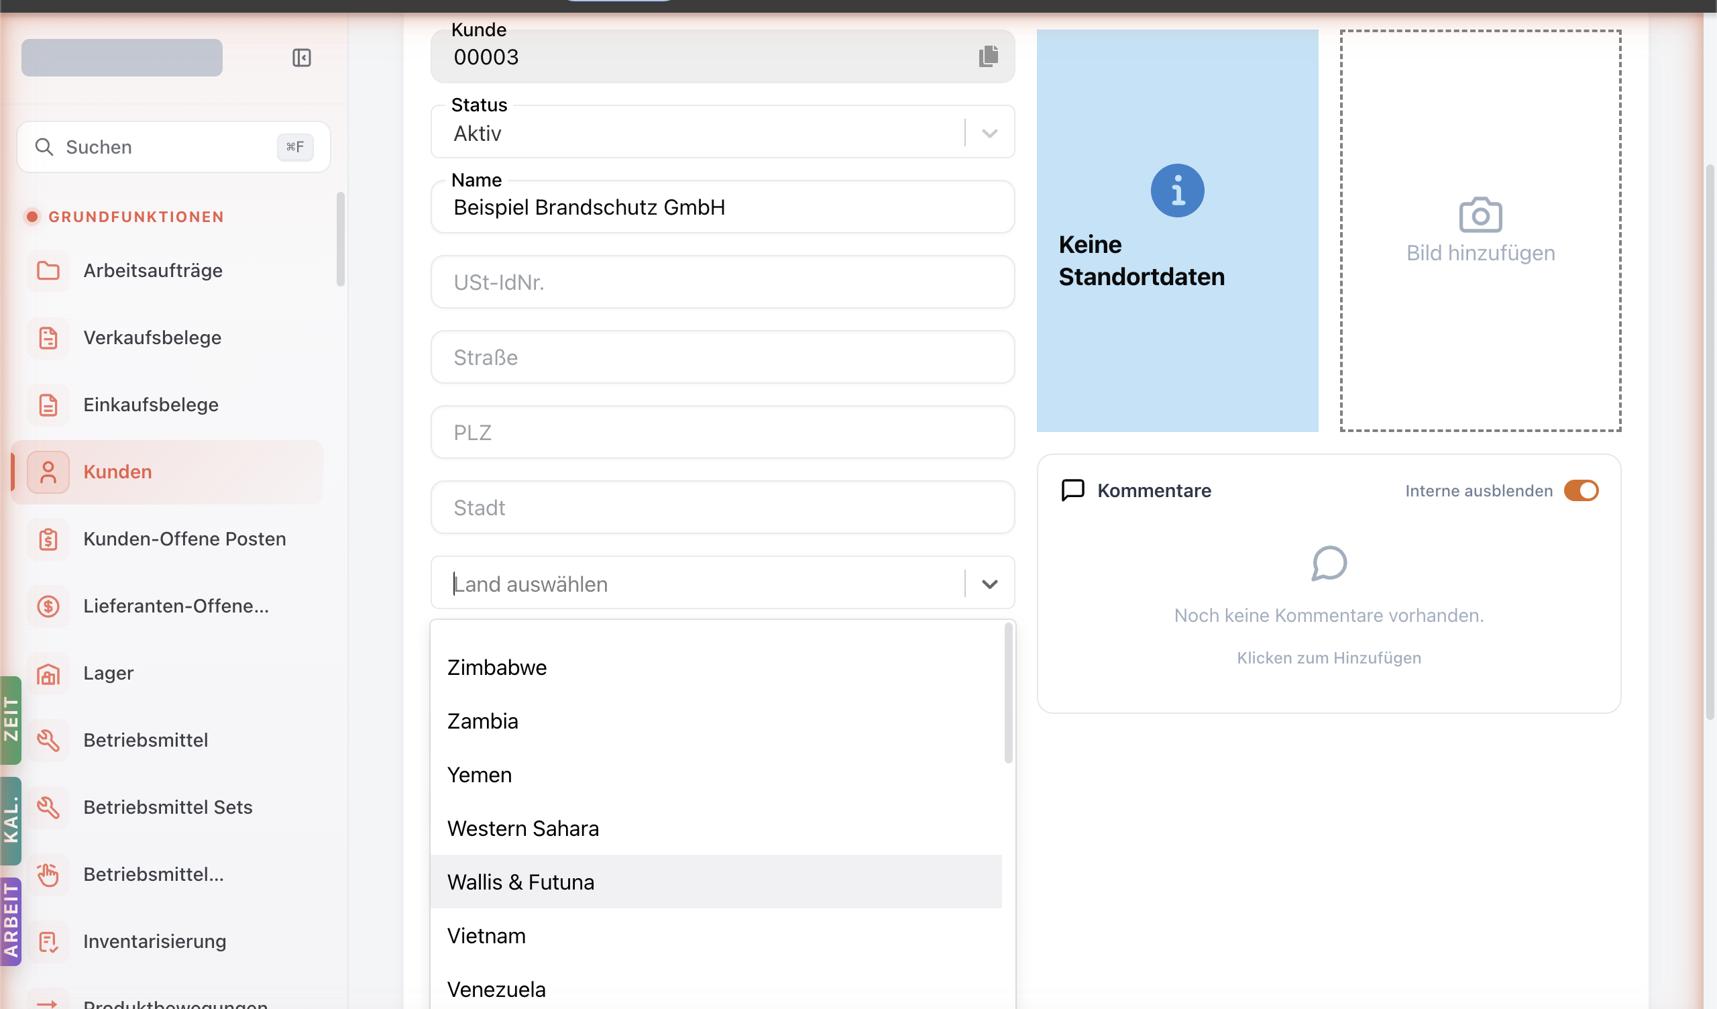Viewport: 1717px width, 1009px height.
Task: Open the Status dropdown arrow
Action: [989, 133]
